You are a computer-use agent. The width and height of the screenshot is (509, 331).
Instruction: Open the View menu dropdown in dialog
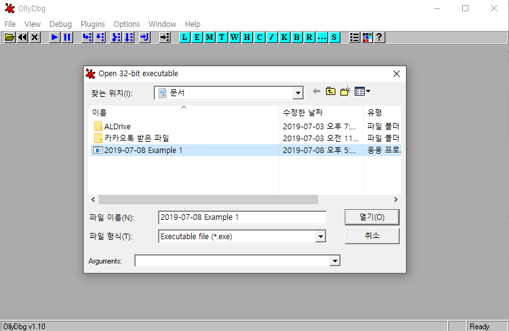click(362, 92)
